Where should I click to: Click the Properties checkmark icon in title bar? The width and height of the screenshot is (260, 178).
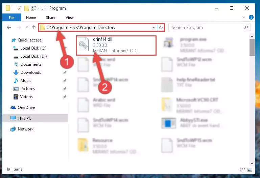pyautogui.click(x=19, y=8)
